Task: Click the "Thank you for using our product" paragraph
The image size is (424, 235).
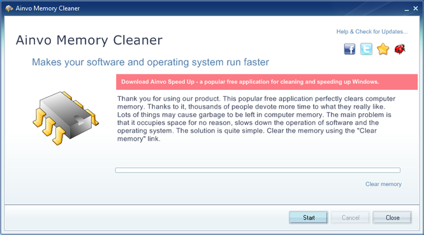Action: tap(256, 118)
